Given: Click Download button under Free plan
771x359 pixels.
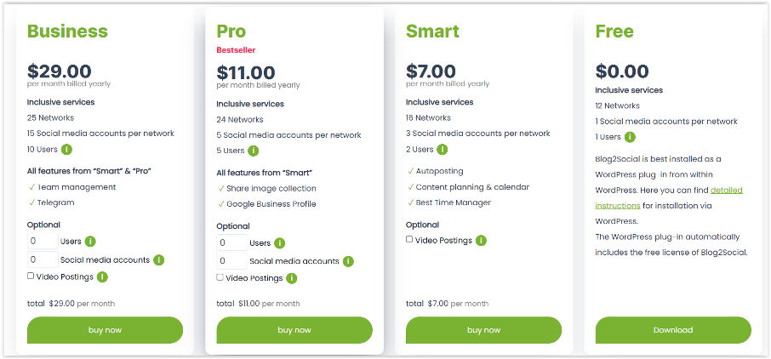Looking at the screenshot, I should click(x=672, y=330).
